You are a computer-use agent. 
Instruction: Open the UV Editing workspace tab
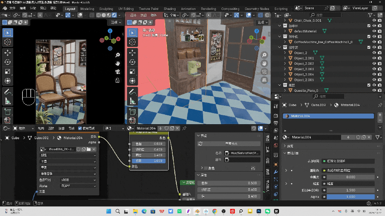coord(126,9)
